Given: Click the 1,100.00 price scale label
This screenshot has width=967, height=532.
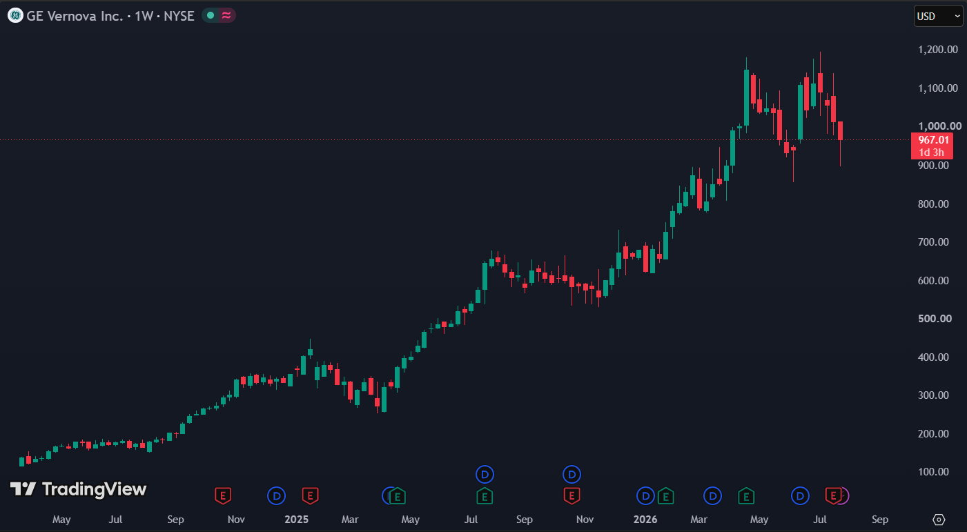Looking at the screenshot, I should coord(938,88).
